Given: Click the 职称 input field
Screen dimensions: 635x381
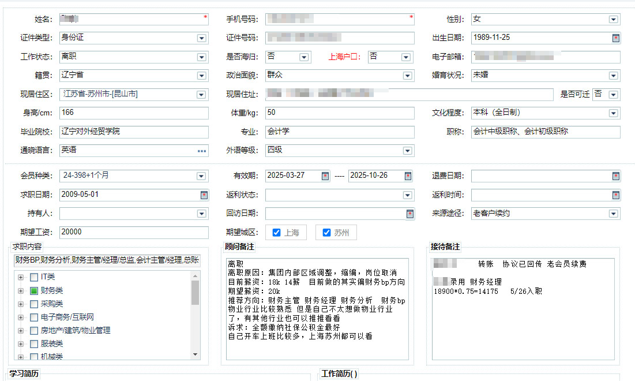Looking at the screenshot, I should [x=546, y=132].
